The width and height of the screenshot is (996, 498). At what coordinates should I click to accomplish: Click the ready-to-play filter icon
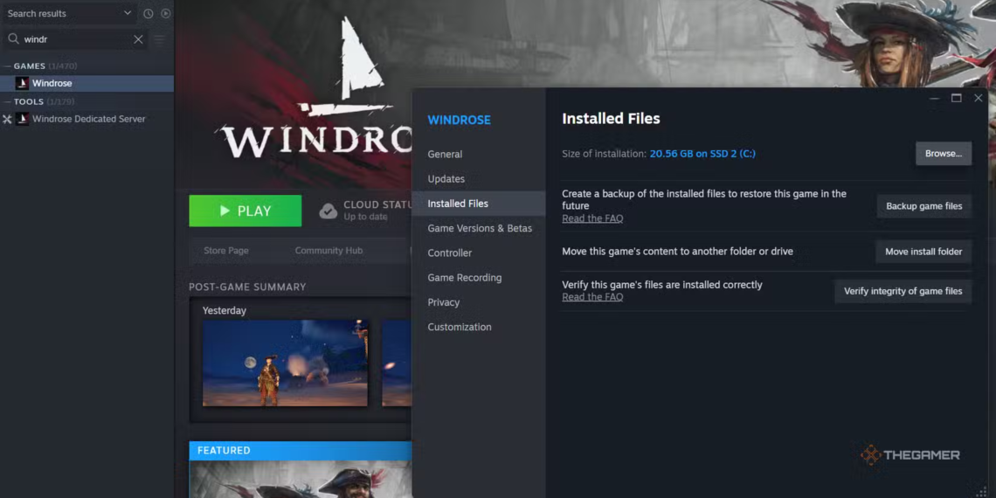pos(165,13)
